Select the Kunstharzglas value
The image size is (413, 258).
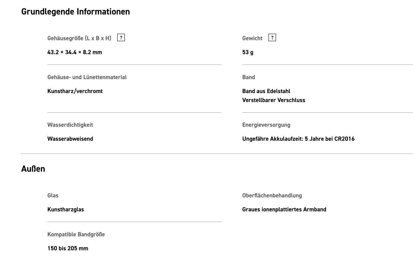pos(65,209)
